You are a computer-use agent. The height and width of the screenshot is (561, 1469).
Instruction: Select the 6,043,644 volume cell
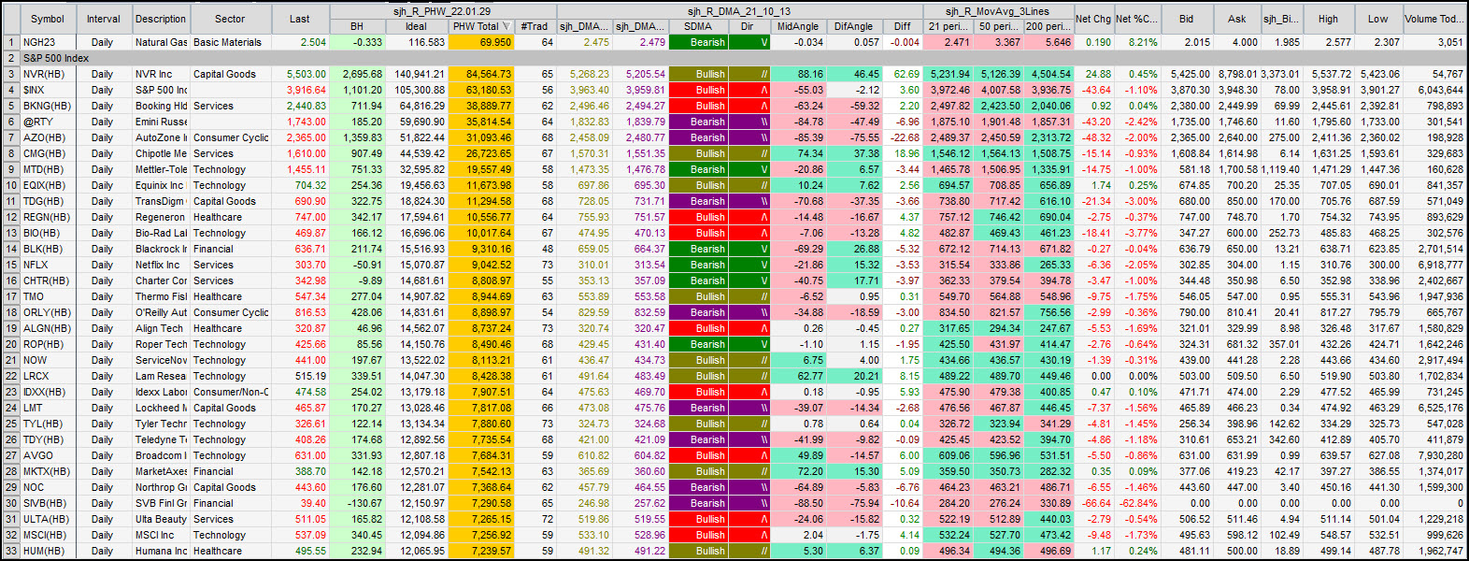point(1434,90)
